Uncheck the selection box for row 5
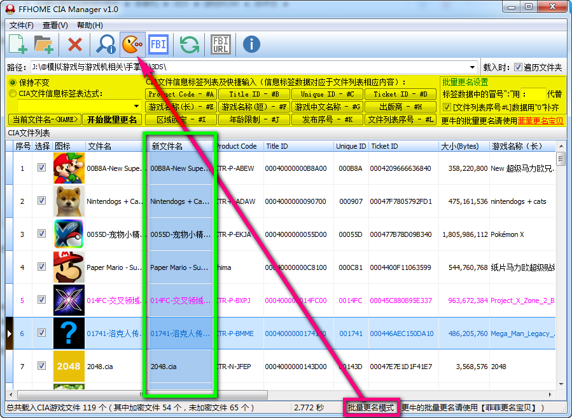This screenshot has height=418, width=572. pyautogui.click(x=41, y=300)
